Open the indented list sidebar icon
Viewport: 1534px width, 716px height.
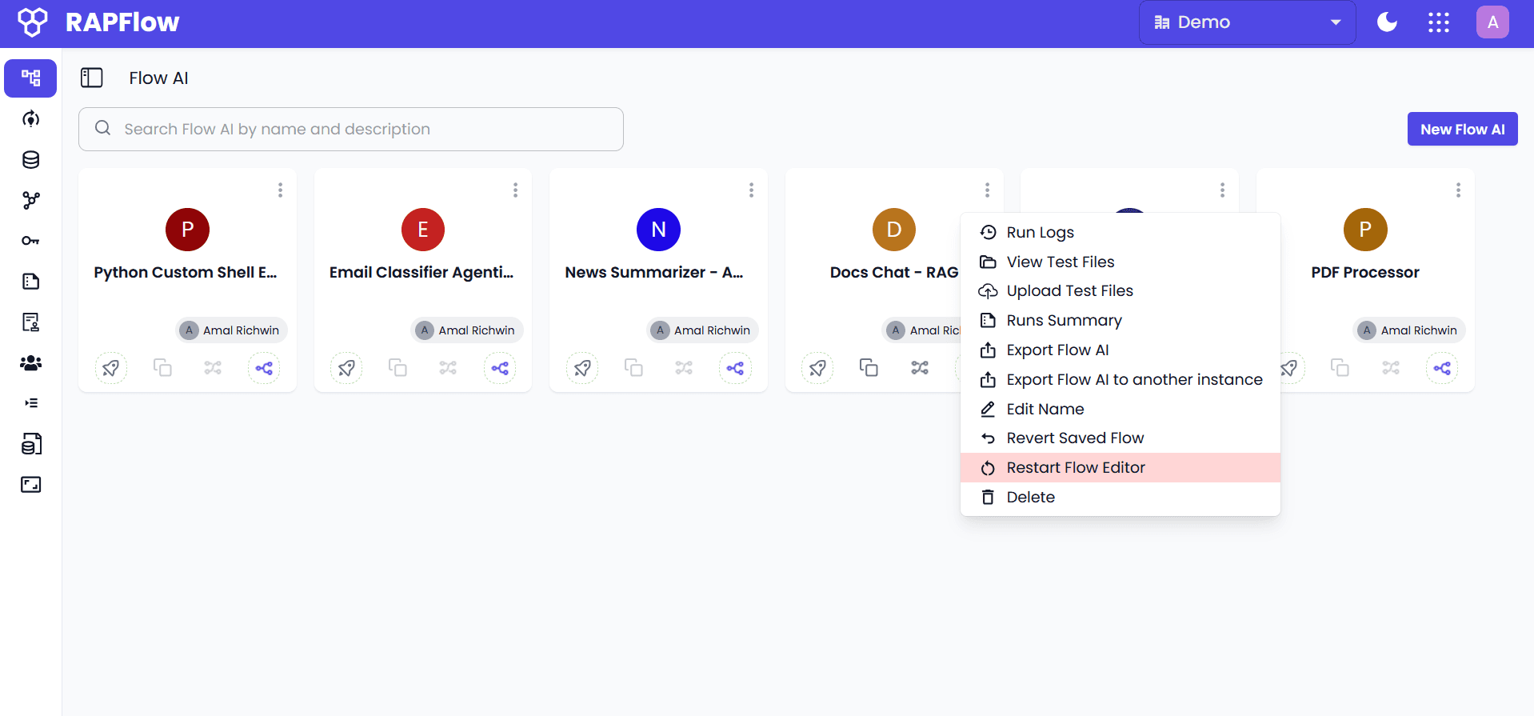coord(30,403)
